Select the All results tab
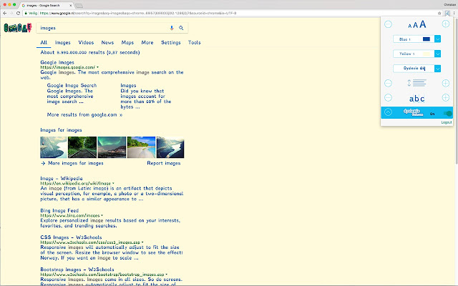This screenshot has height=286, width=458. [x=44, y=43]
